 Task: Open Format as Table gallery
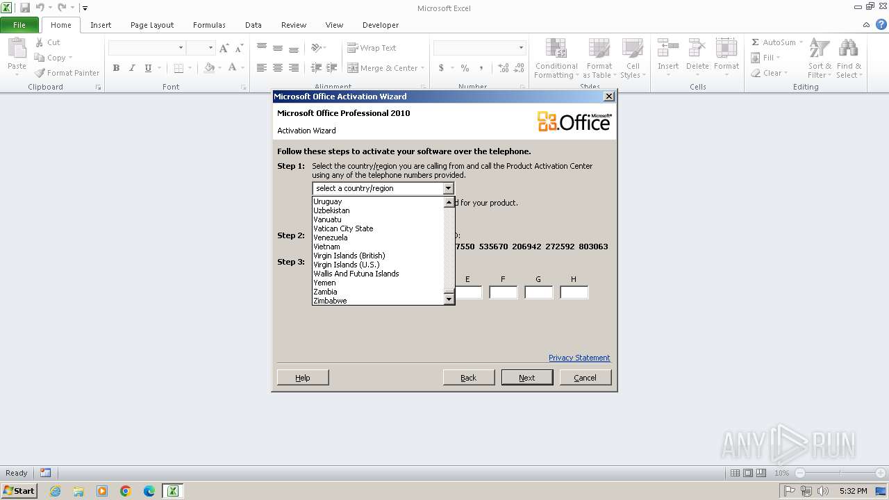(599, 59)
